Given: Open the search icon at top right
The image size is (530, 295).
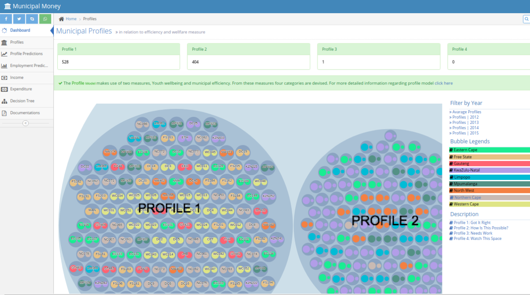Looking at the screenshot, I should pos(526,19).
